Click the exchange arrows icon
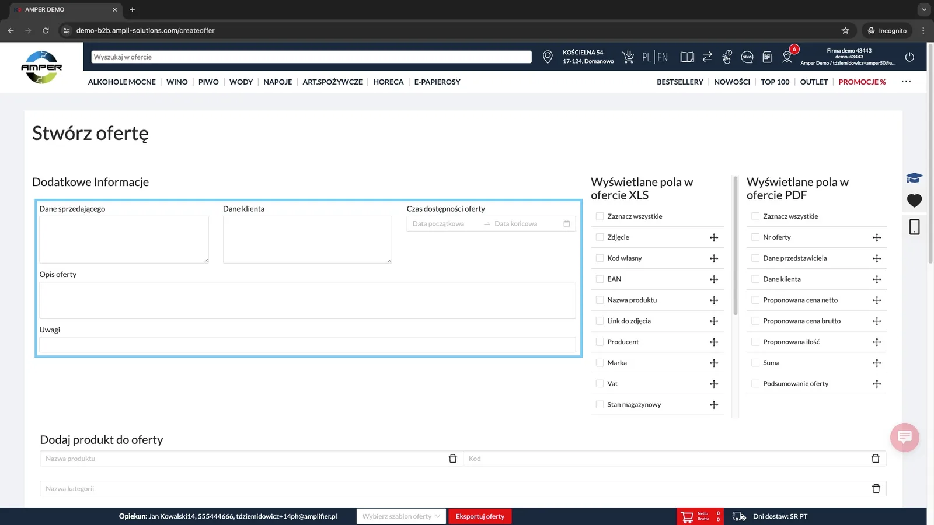Viewport: 934px width, 525px height. coord(707,57)
